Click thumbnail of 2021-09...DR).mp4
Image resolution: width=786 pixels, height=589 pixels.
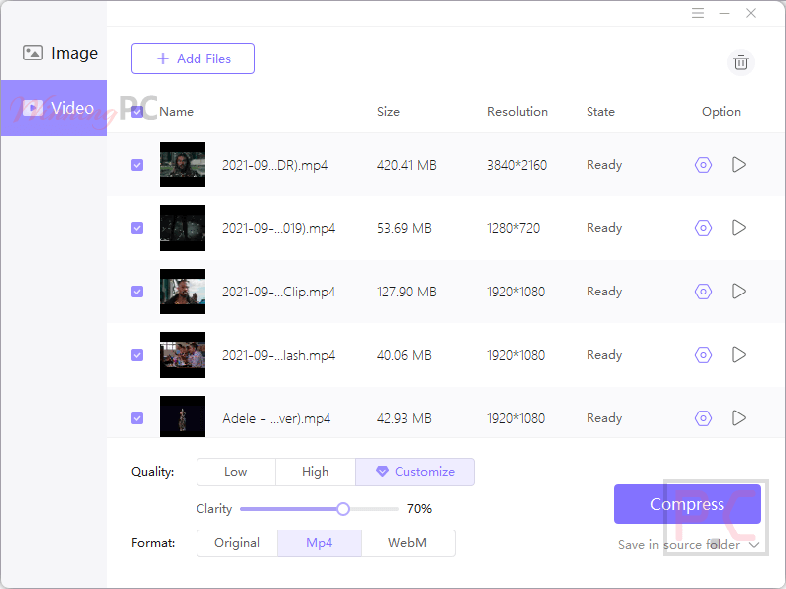[x=183, y=165]
